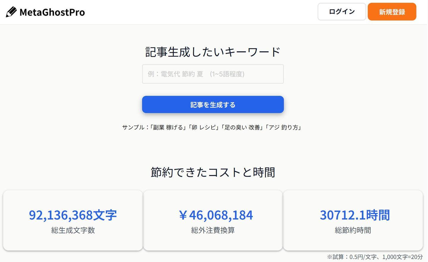This screenshot has height=262, width=428.
Task: Click the 総節約時間 label
Action: [x=353, y=230]
